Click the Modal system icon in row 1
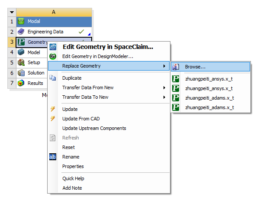Image resolution: width=279 pixels, height=220 pixels. click(21, 21)
